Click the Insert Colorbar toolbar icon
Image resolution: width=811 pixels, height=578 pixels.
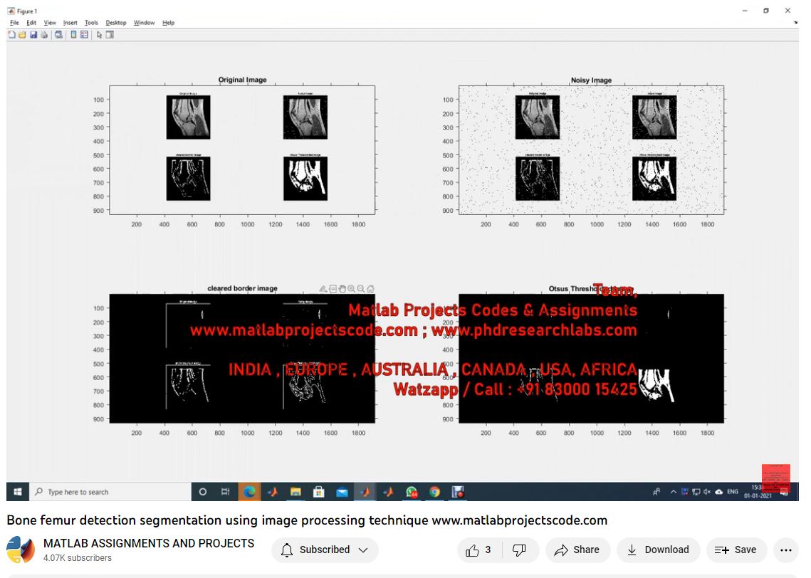pos(73,35)
